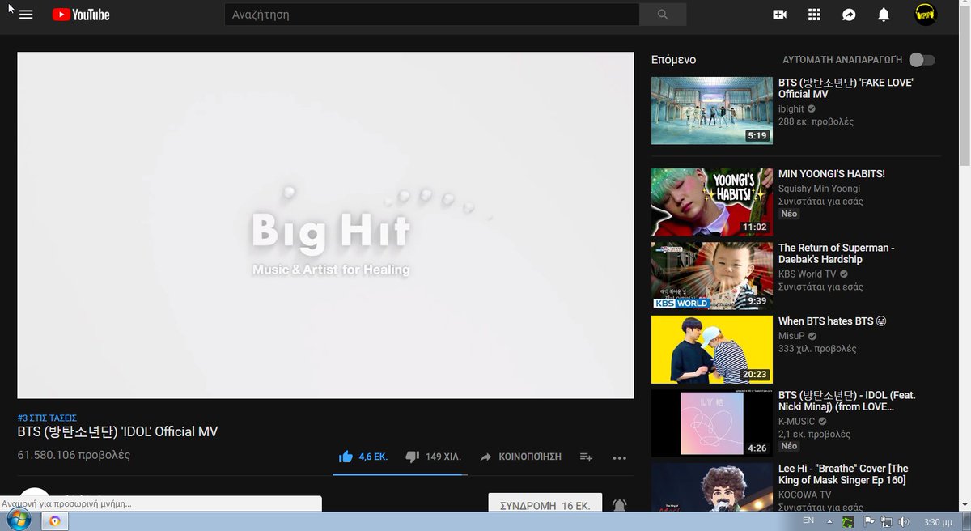Open MIN YOONGI'S HABITS! thumbnail
This screenshot has width=971, height=531.
tap(712, 202)
